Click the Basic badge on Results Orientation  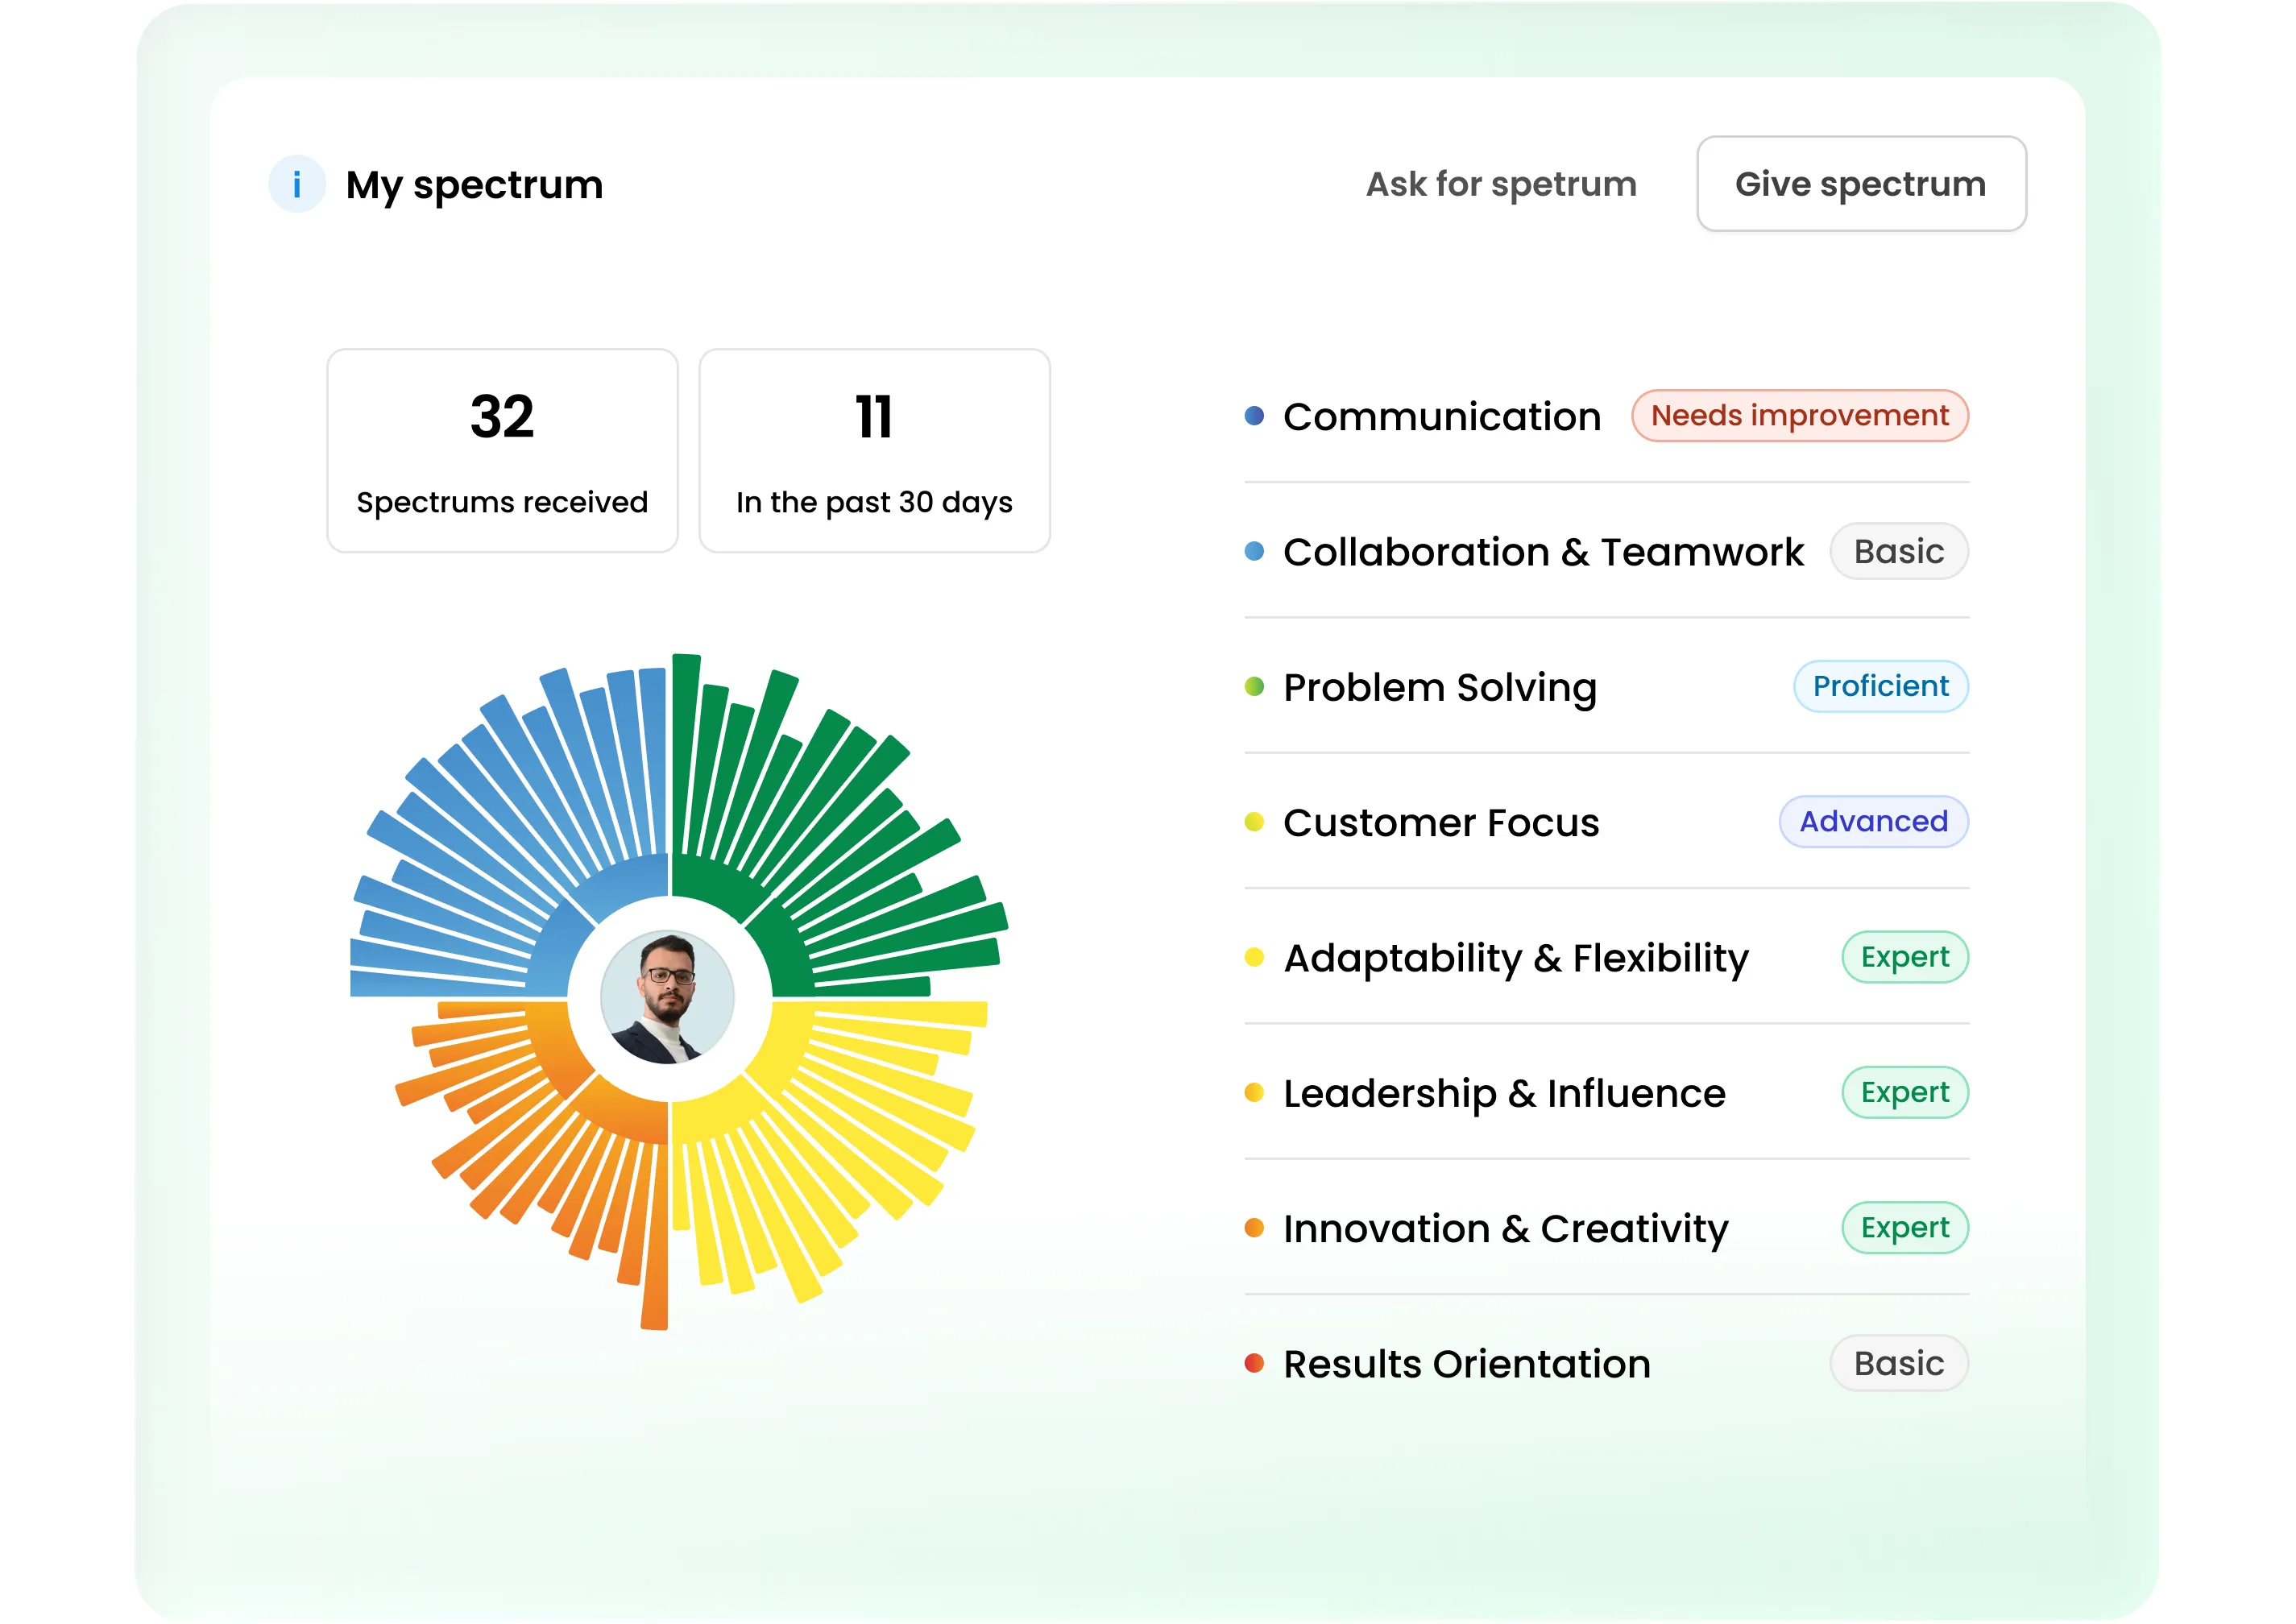(x=1898, y=1362)
